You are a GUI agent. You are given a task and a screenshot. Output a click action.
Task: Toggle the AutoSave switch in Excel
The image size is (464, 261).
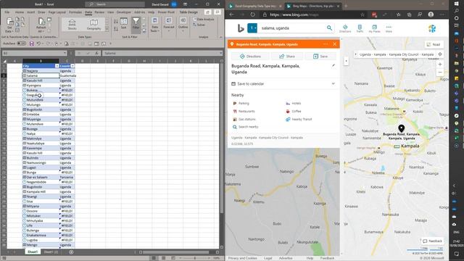(21, 43)
